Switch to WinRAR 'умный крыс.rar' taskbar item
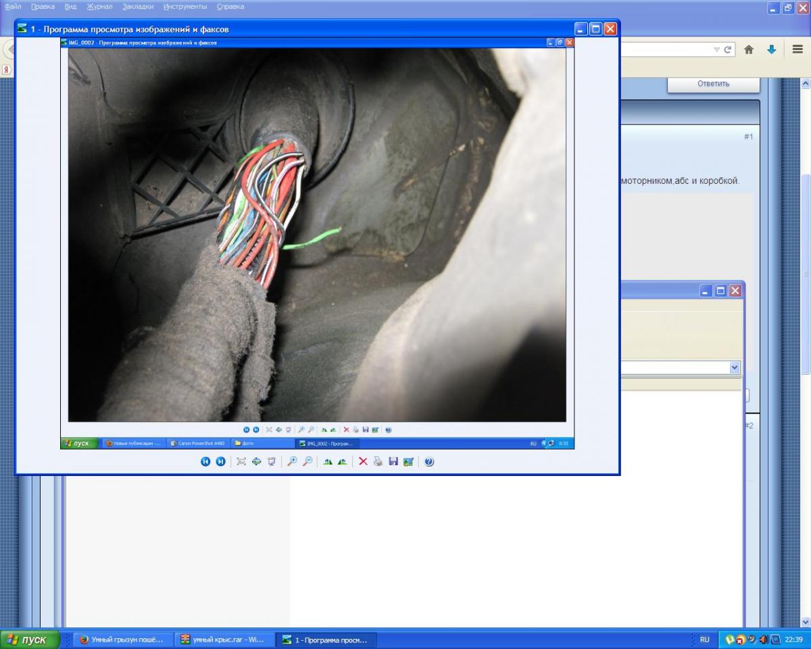The image size is (811, 649). (224, 640)
